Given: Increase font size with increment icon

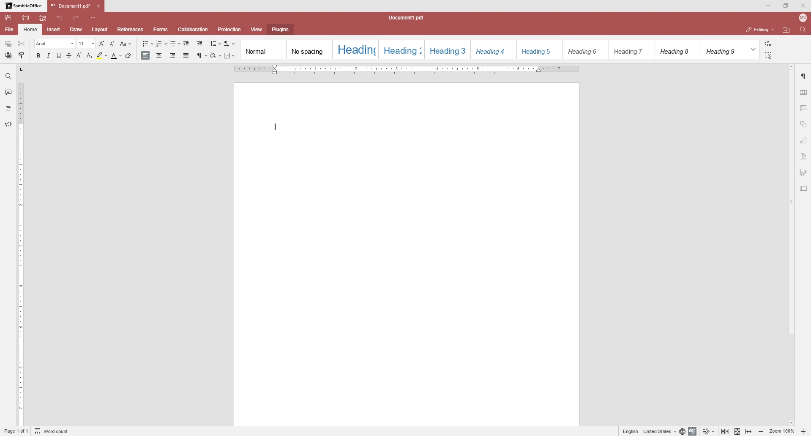Looking at the screenshot, I should [102, 44].
